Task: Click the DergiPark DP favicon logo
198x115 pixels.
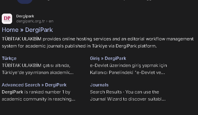Action: [x=7, y=19]
